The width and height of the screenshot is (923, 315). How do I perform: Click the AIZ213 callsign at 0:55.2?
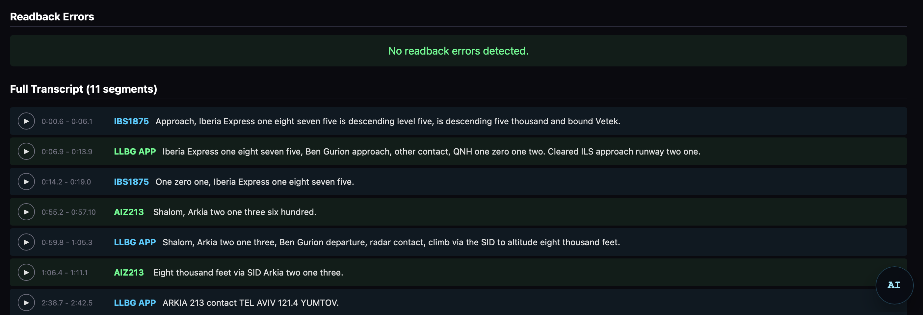pyautogui.click(x=129, y=212)
